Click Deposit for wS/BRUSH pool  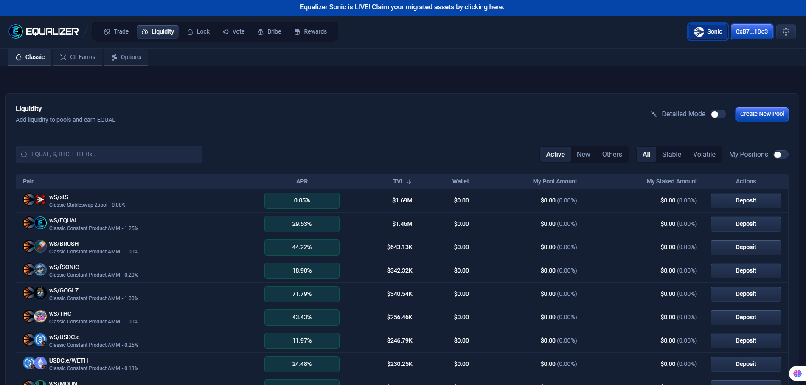(746, 247)
